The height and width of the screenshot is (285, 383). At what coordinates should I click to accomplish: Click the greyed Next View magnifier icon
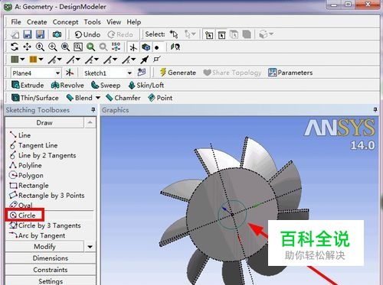click(x=103, y=47)
